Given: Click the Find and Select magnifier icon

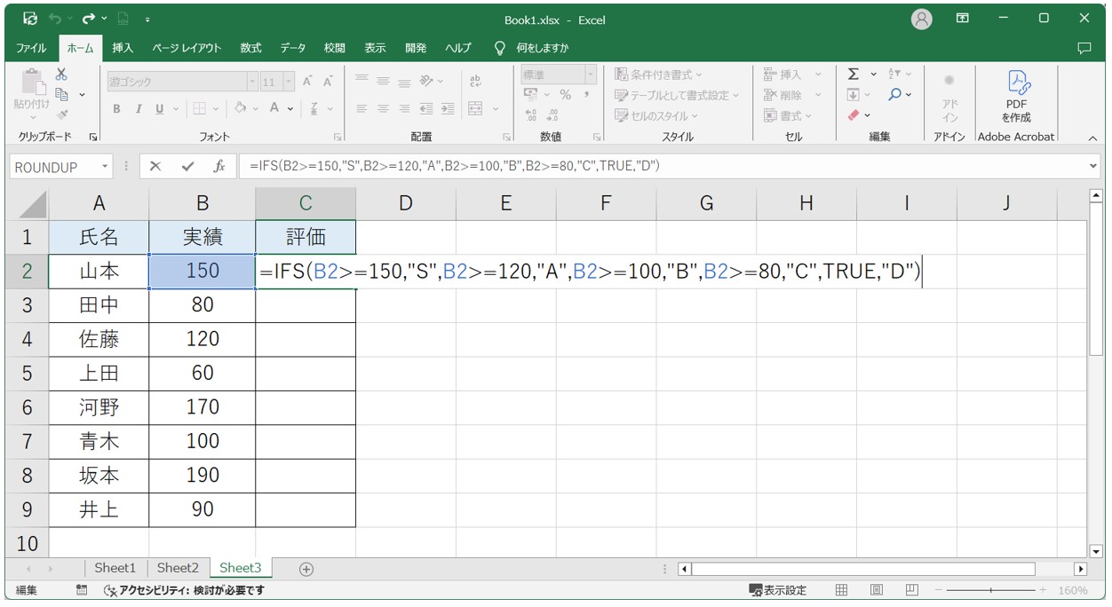Looking at the screenshot, I should click(894, 94).
